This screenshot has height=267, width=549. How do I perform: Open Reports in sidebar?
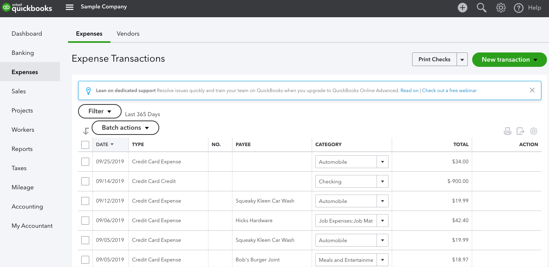(x=22, y=149)
